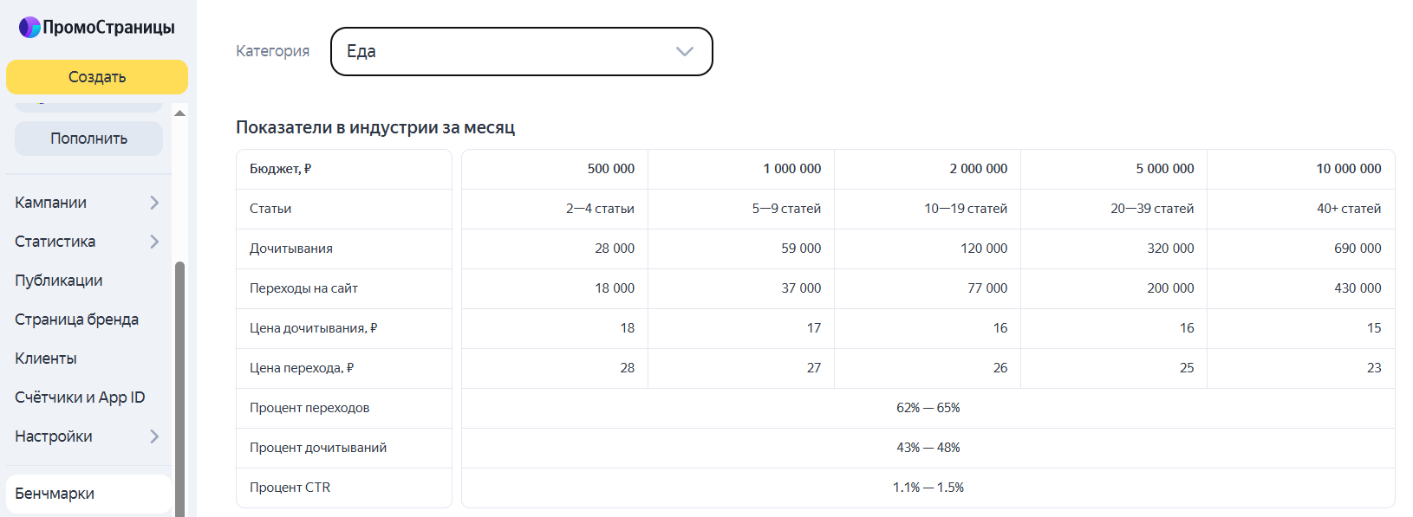Click the Дочитывания row label
This screenshot has width=1413, height=517.
(291, 249)
